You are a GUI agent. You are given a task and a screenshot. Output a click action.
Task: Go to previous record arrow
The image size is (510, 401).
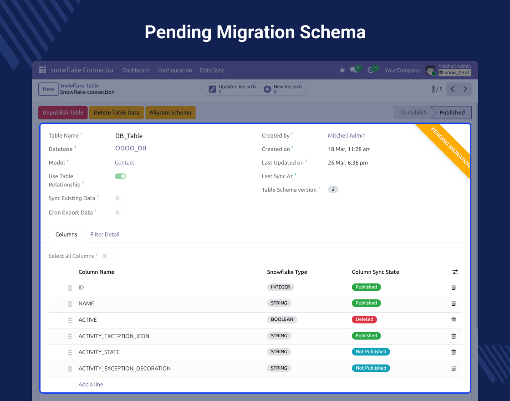(x=452, y=89)
